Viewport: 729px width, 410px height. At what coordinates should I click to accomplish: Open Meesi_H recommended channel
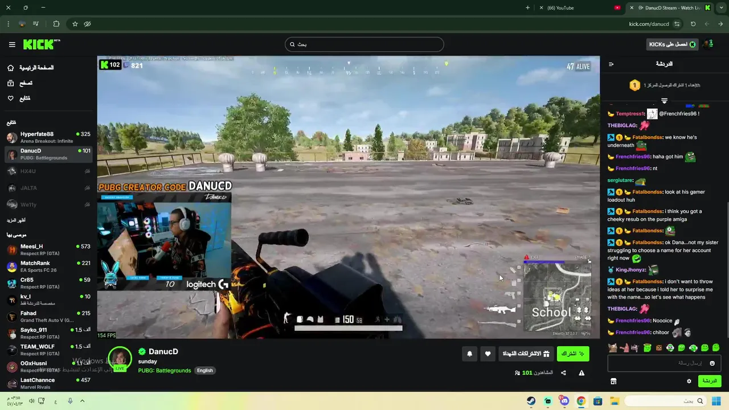(48, 249)
